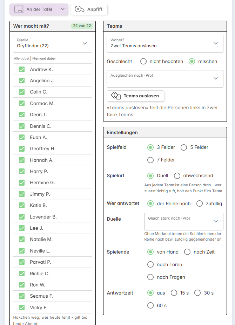The width and height of the screenshot is (235, 325).
Task: Click the whistle icon for Anpfiff
Action: 80,9
